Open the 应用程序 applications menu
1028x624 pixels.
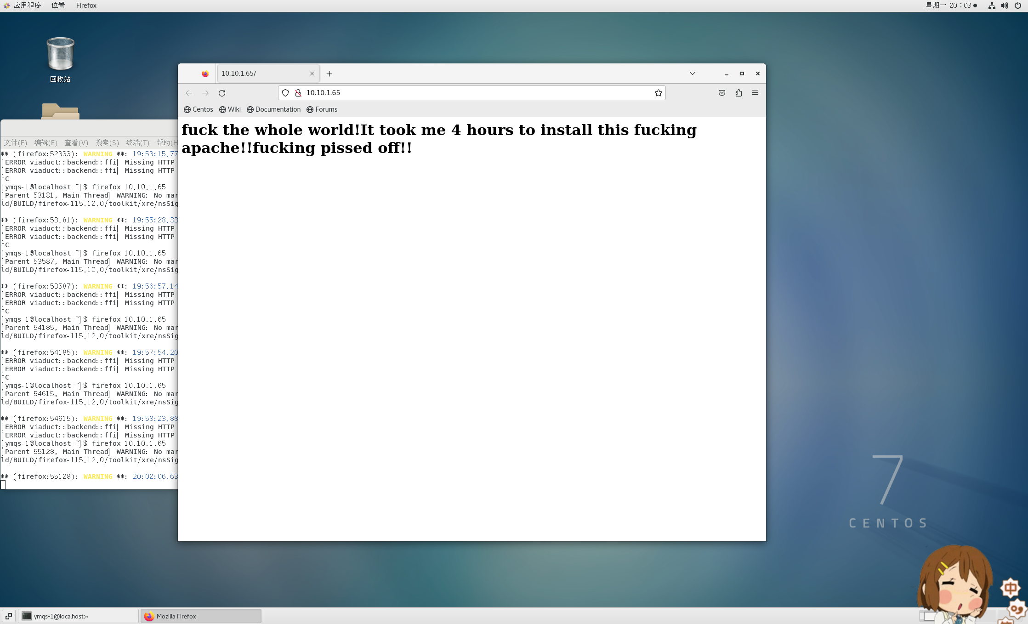coord(27,6)
